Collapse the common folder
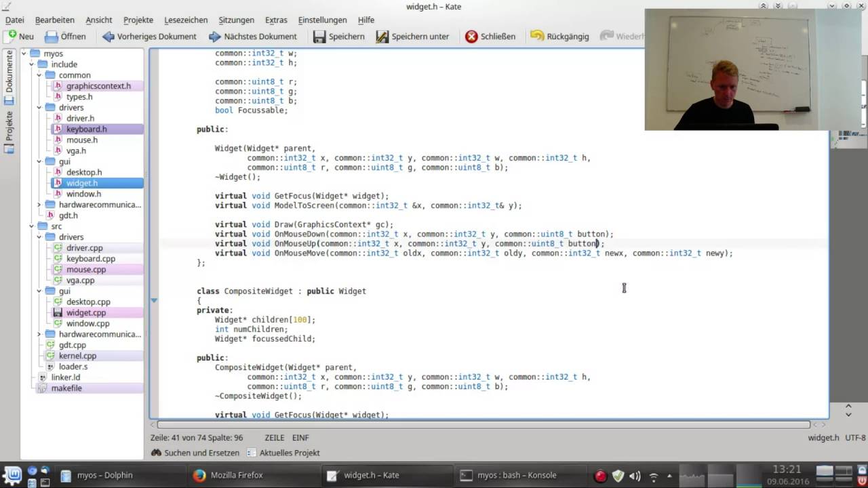868x488 pixels. (x=39, y=75)
